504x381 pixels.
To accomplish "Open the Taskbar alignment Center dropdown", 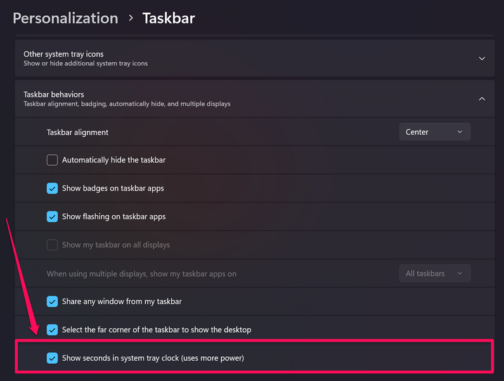I will tap(434, 132).
